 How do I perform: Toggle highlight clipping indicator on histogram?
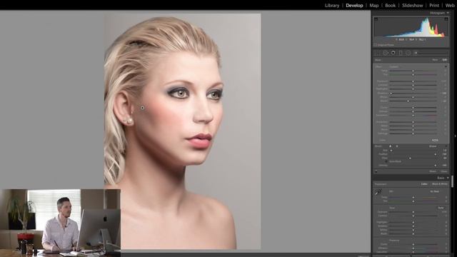pos(446,19)
